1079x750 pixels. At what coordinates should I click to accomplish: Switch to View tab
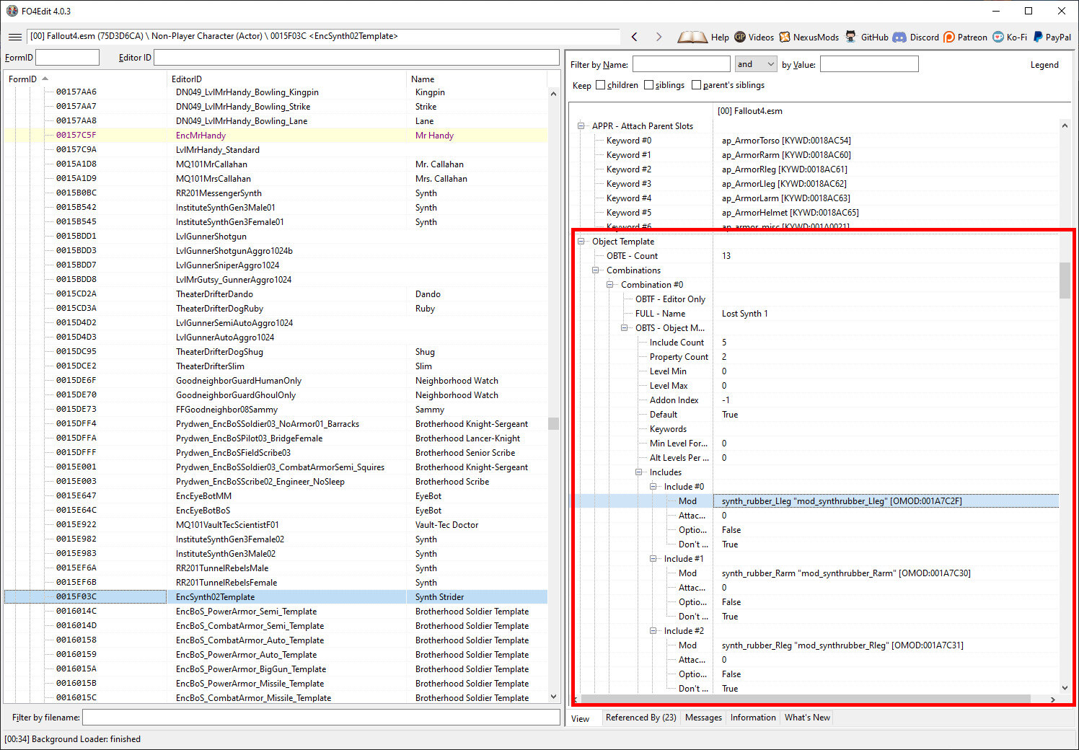pyautogui.click(x=581, y=718)
